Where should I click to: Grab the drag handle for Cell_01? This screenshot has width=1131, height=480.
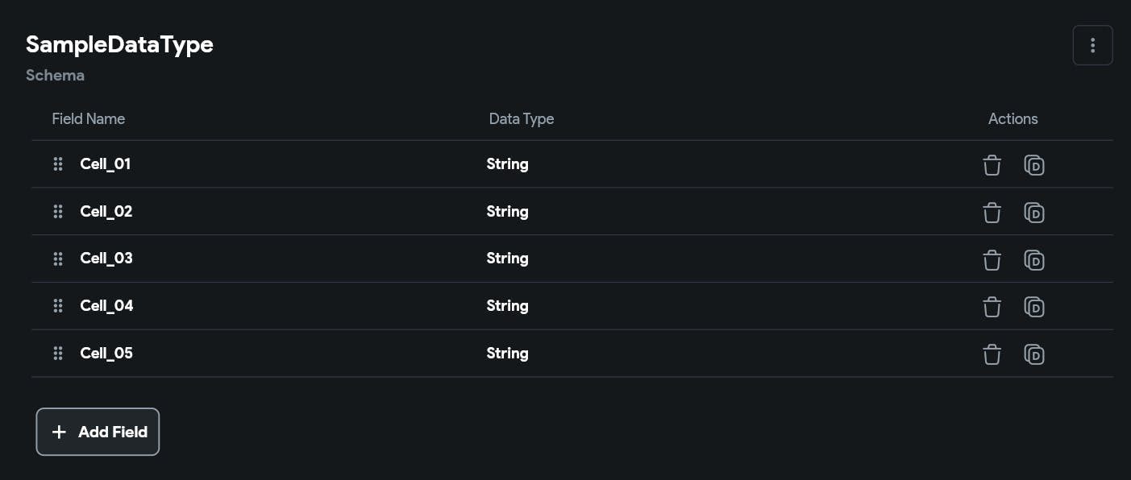coord(58,164)
